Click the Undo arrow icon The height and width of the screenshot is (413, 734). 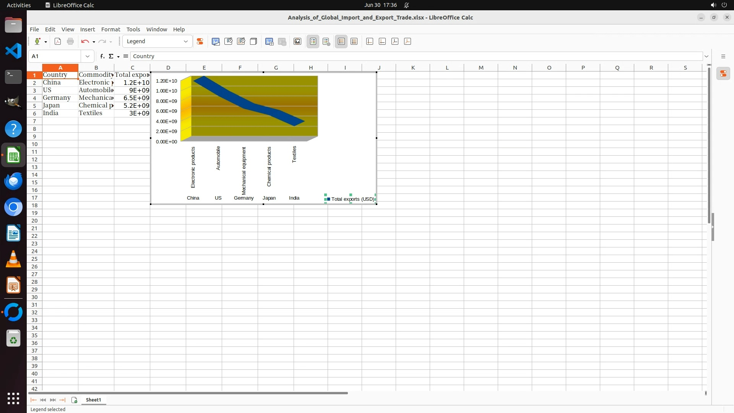point(85,41)
